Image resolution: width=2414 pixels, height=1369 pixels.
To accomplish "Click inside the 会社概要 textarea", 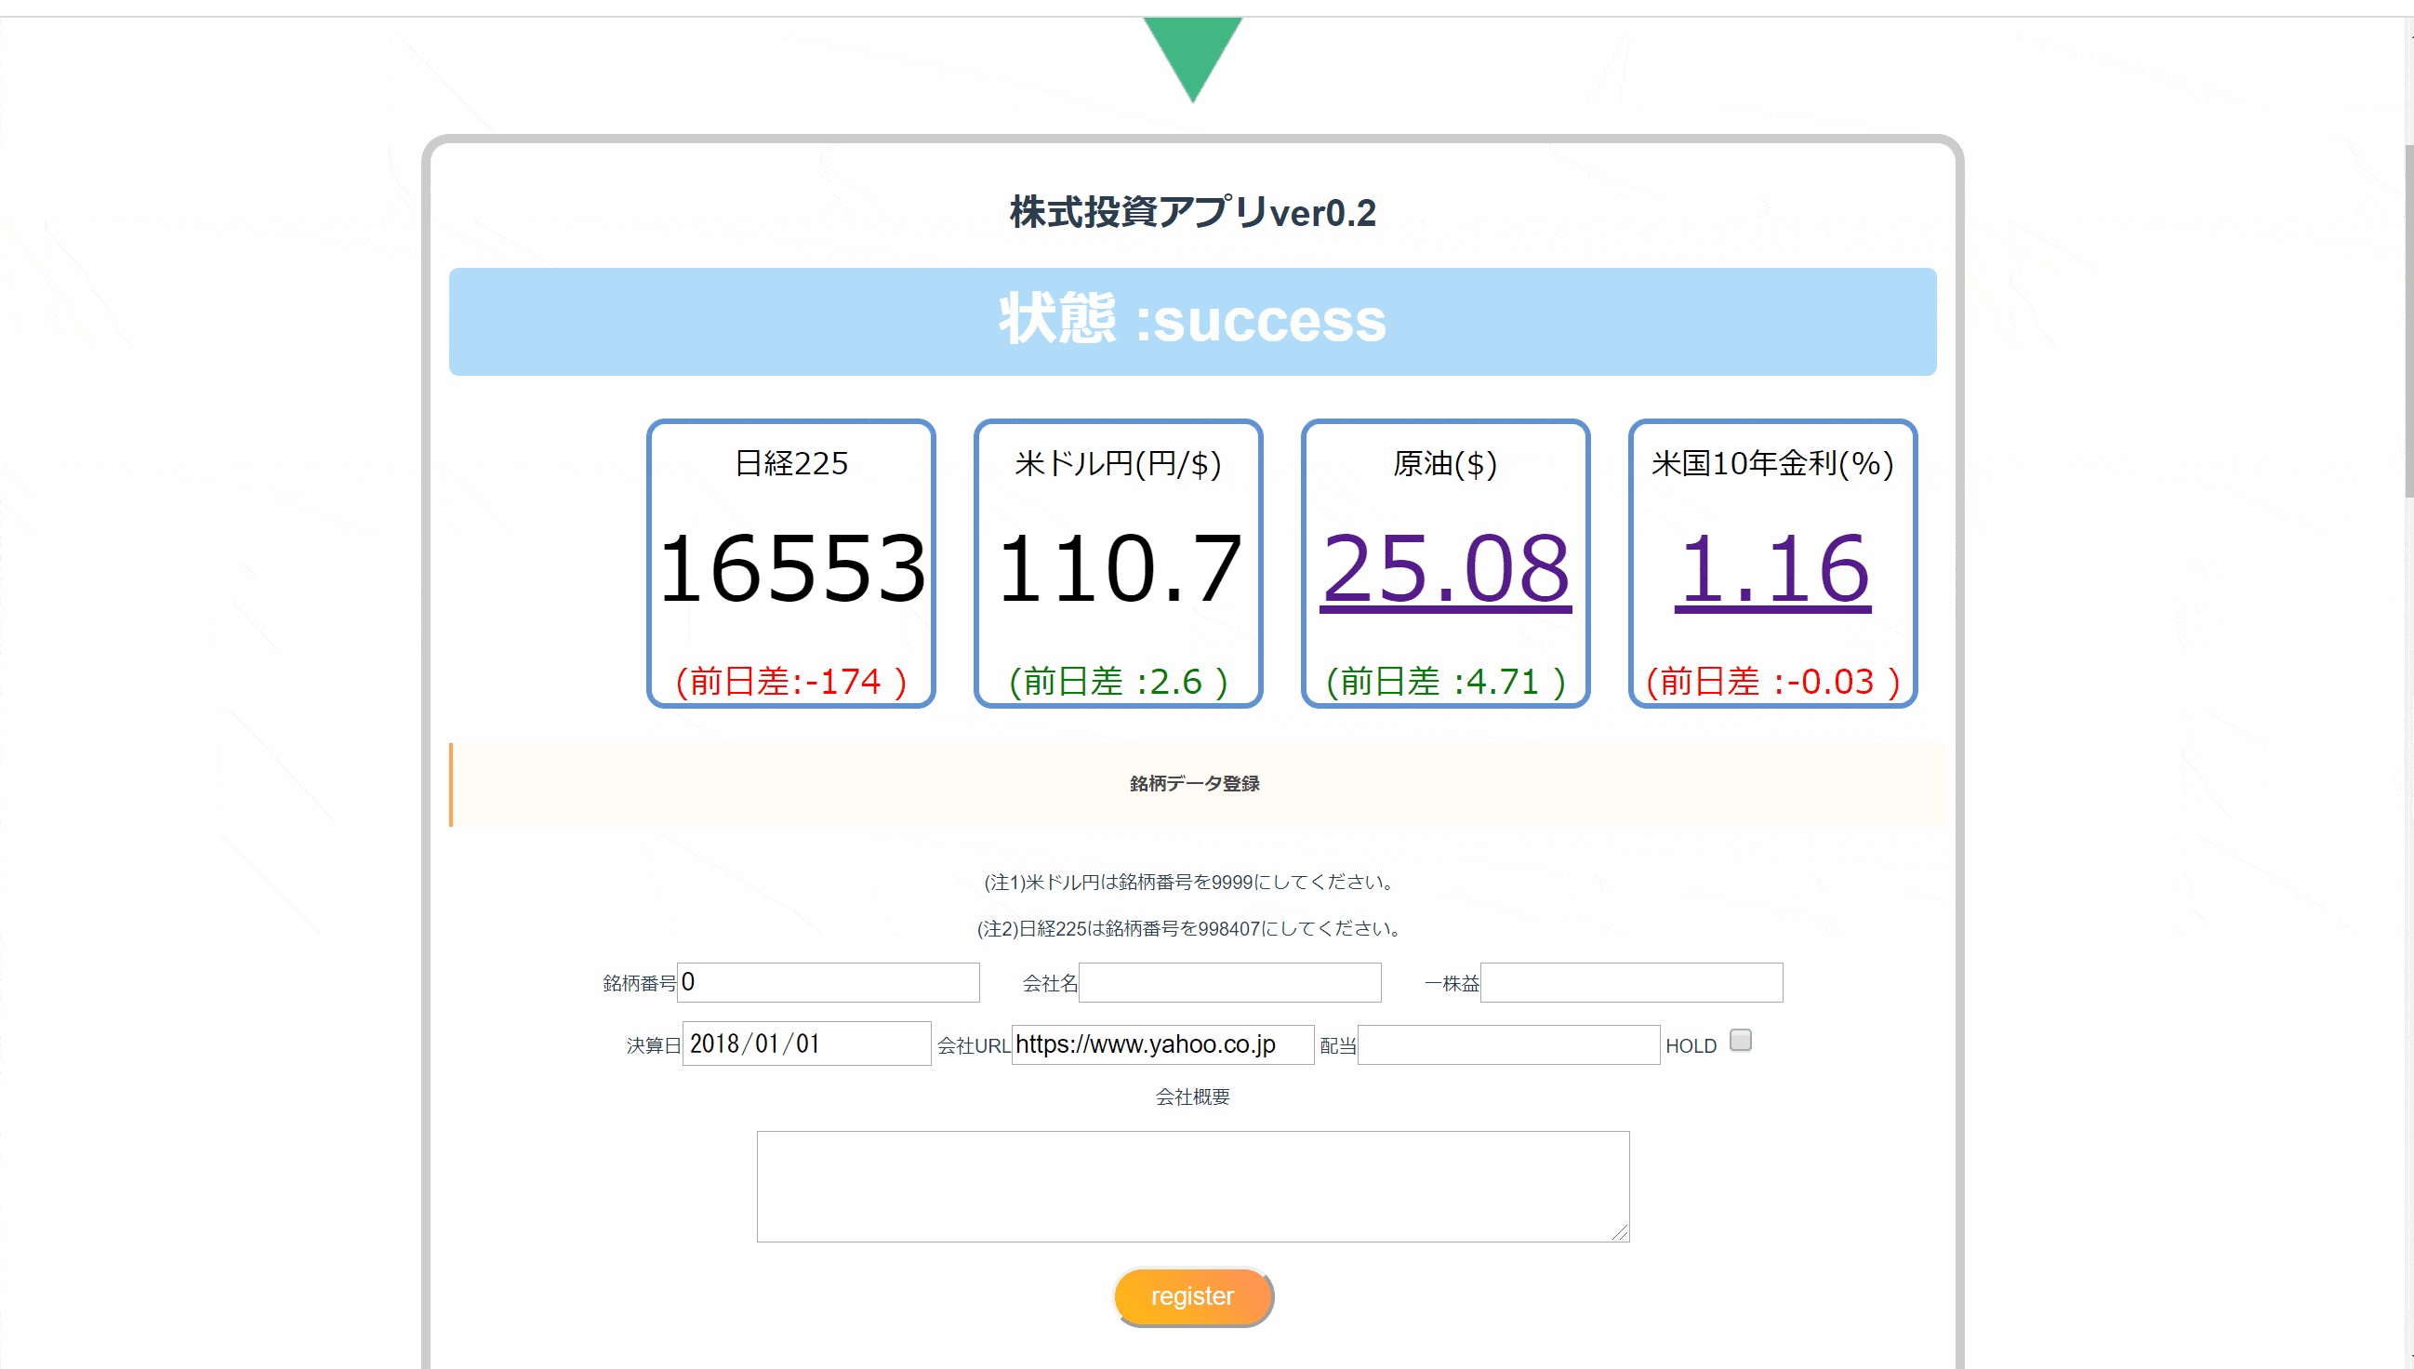I will tap(1192, 1186).
